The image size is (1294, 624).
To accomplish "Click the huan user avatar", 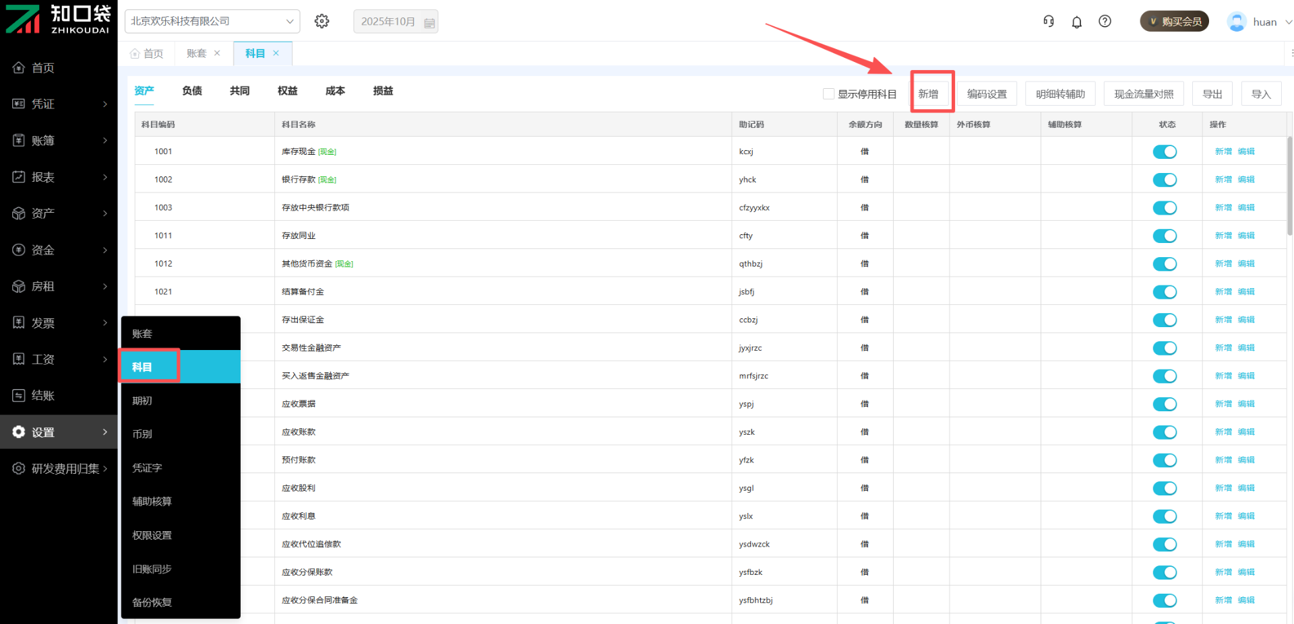I will [1237, 22].
